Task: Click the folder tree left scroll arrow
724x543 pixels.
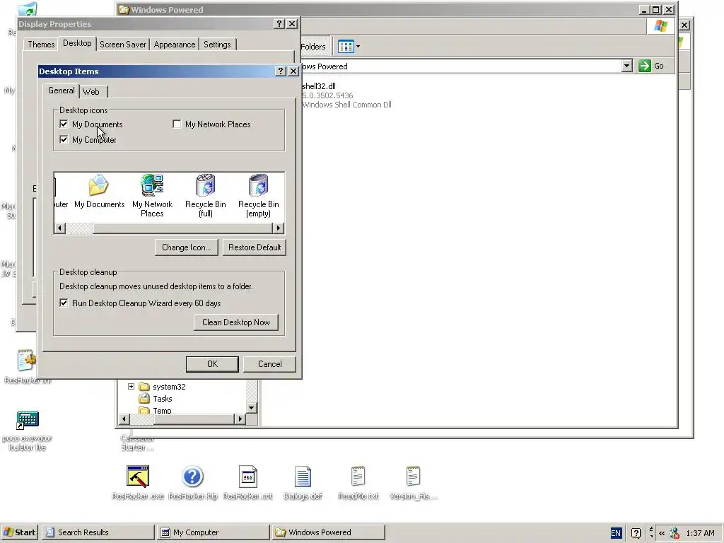Action: click(124, 419)
